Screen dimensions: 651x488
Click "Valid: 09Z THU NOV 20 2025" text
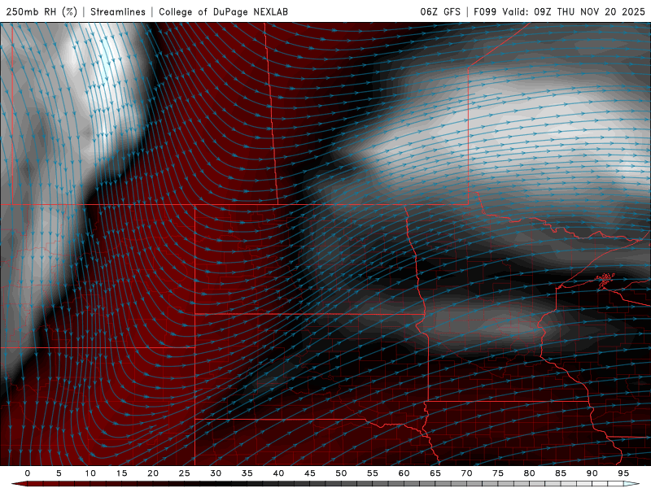pos(574,11)
